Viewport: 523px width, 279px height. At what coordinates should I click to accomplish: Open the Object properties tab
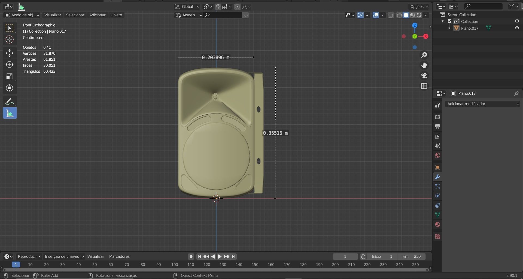tap(437, 167)
